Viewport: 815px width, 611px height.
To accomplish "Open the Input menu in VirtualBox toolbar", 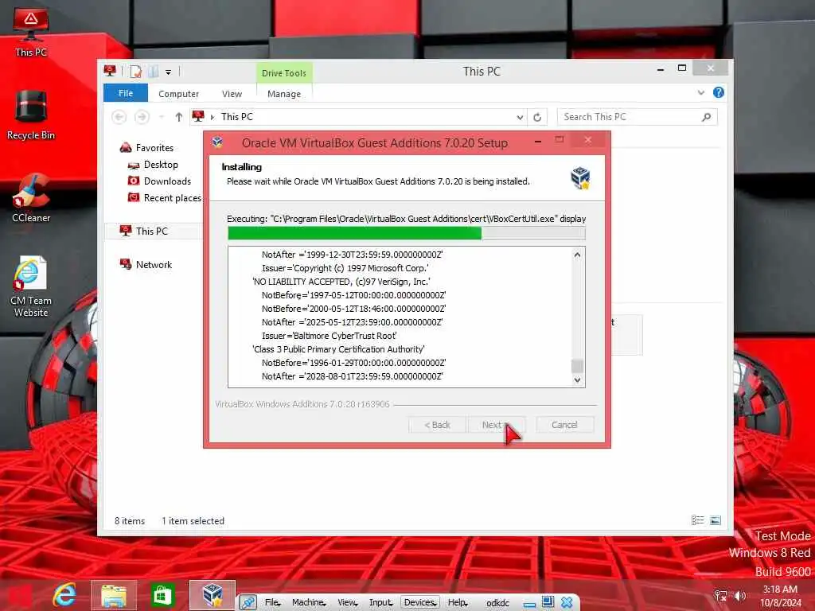I will [380, 603].
